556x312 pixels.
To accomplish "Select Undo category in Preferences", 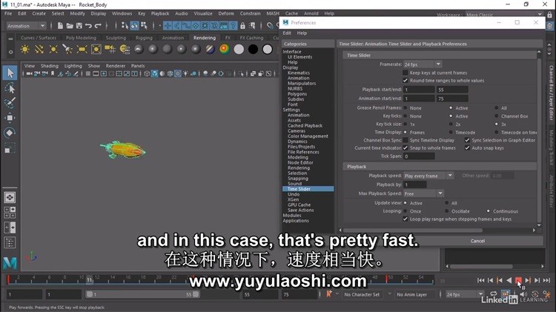I will tap(294, 194).
